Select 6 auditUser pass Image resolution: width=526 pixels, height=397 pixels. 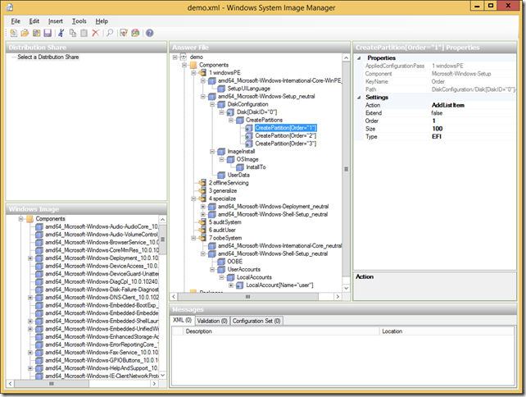222,230
